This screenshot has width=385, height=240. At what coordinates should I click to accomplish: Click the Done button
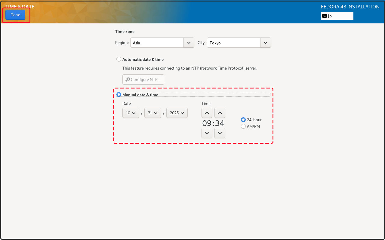tap(15, 15)
